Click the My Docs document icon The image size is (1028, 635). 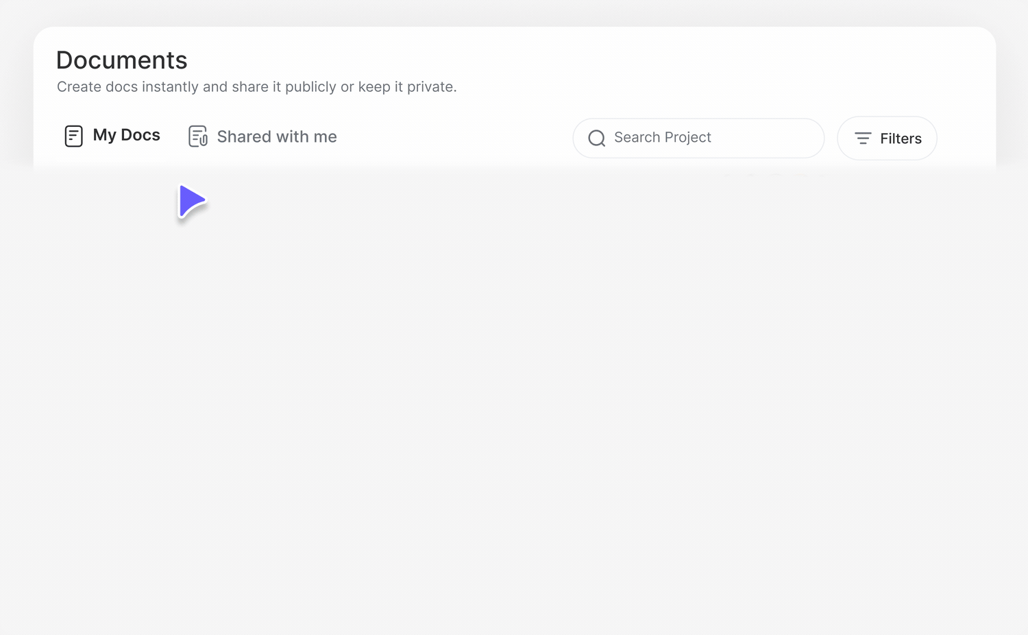(x=73, y=136)
